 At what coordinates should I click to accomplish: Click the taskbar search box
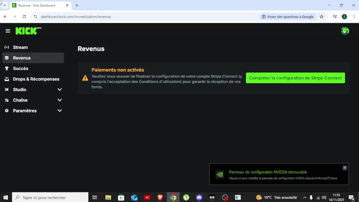[x=50, y=198]
